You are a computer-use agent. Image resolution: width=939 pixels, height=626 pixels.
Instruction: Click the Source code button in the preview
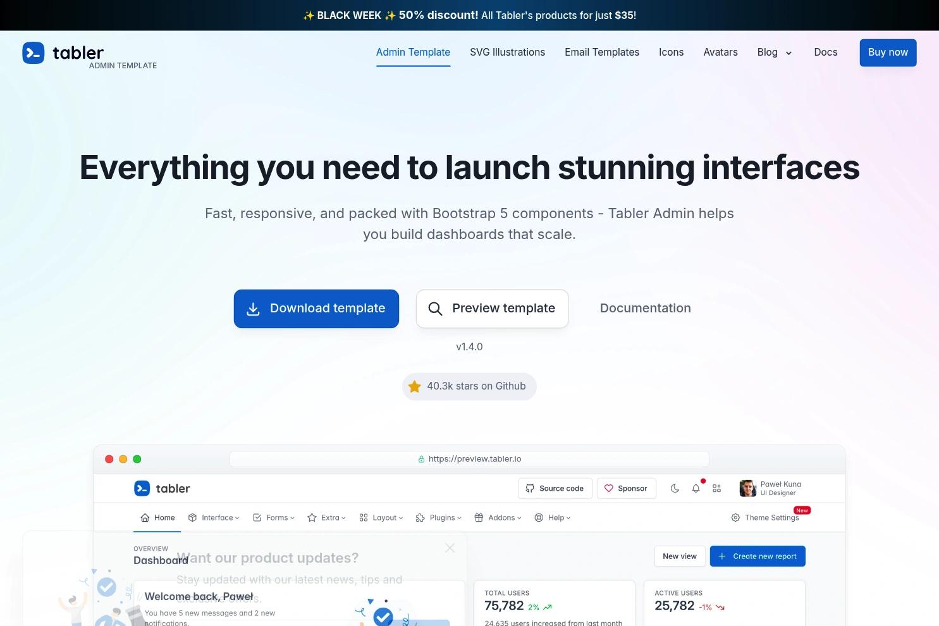click(555, 488)
